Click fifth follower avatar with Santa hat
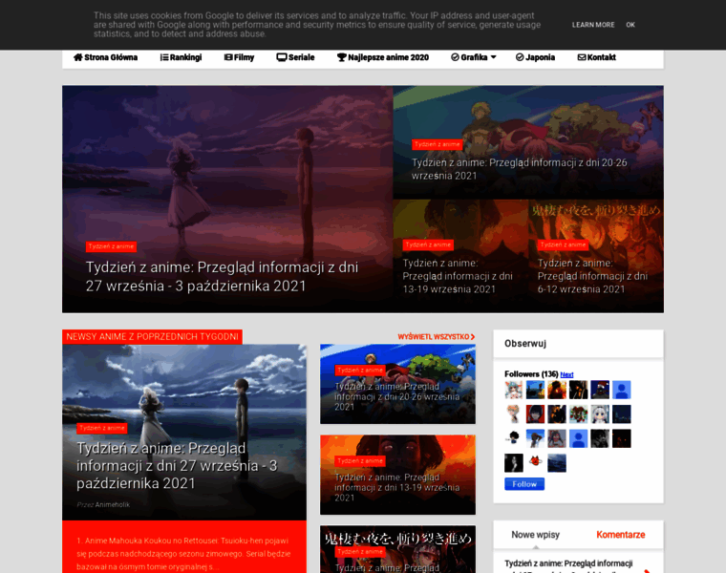Image resolution: width=726 pixels, height=573 pixels. pyautogui.click(x=600, y=390)
